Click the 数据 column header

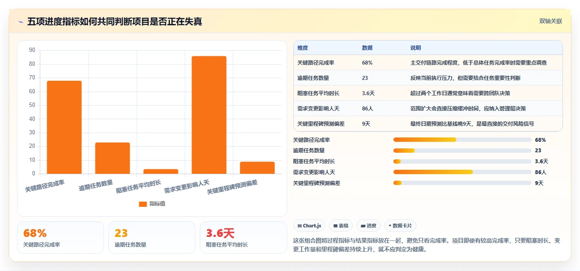[x=367, y=48]
